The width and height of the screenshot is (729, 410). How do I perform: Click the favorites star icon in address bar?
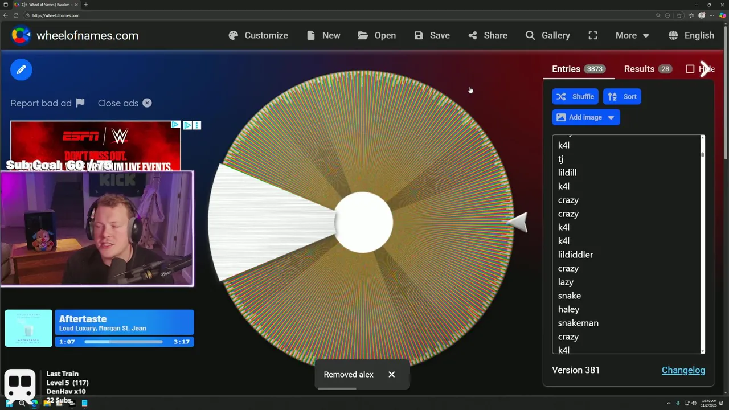pyautogui.click(x=679, y=15)
